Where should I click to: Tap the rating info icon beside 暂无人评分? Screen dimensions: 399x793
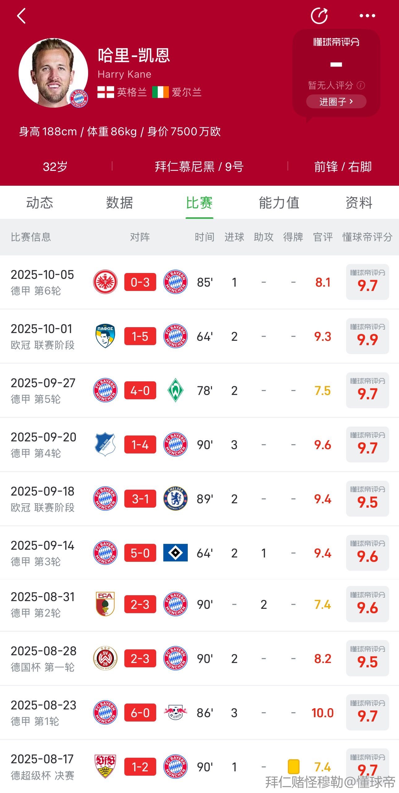click(361, 85)
